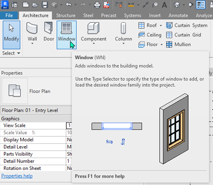Click the Print icon in quick access toolbar
The image size is (213, 185).
[97, 5]
